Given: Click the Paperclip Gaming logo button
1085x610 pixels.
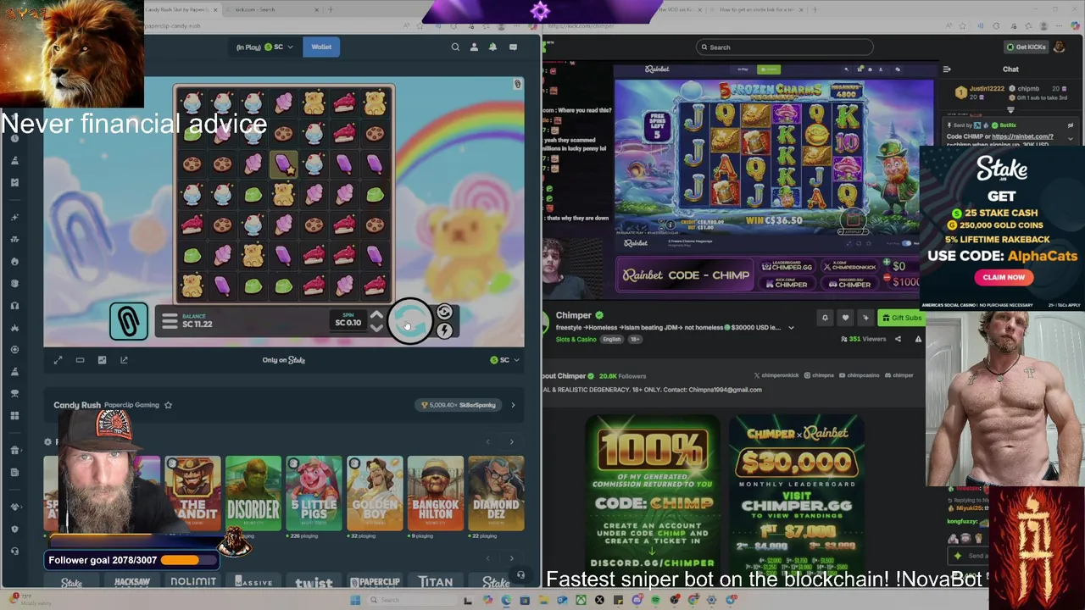Looking at the screenshot, I should [129, 321].
